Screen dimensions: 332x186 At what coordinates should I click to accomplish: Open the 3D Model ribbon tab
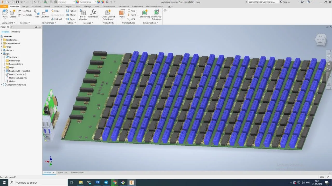pyautogui.click(x=36, y=6)
